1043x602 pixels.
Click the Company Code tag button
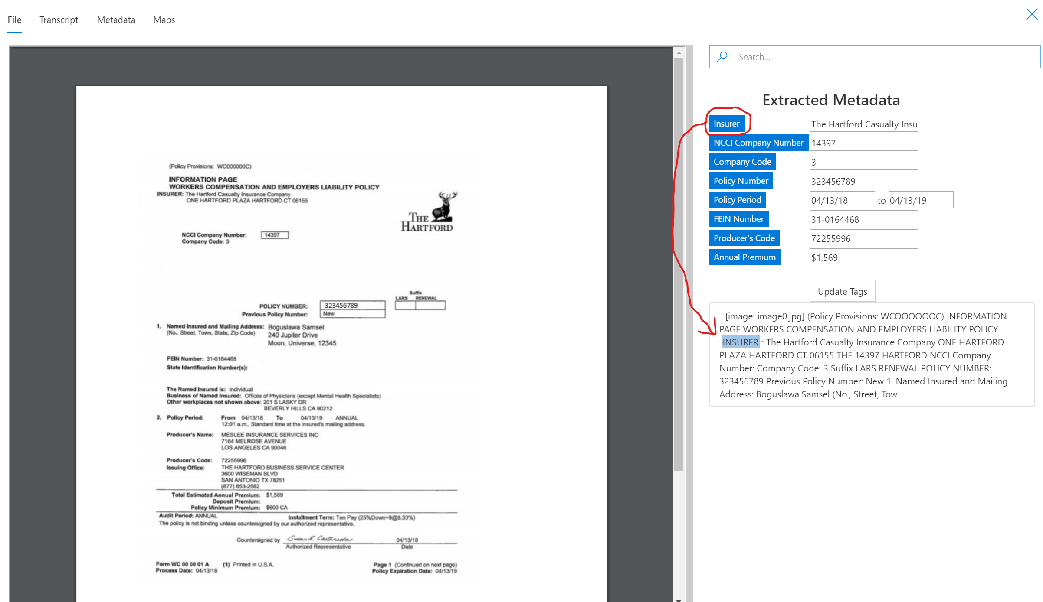click(742, 161)
